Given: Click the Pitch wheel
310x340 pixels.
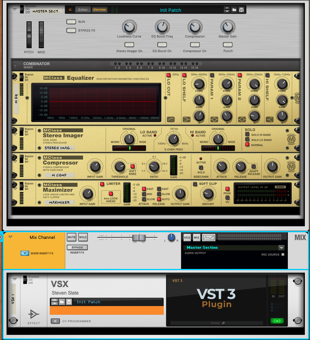Looking at the screenshot, I should point(29,35).
